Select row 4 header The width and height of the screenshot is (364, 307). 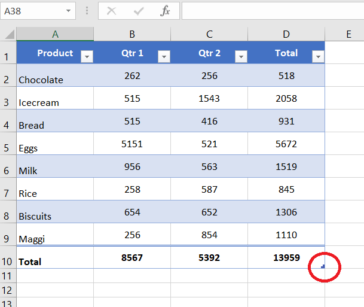[x=8, y=121]
